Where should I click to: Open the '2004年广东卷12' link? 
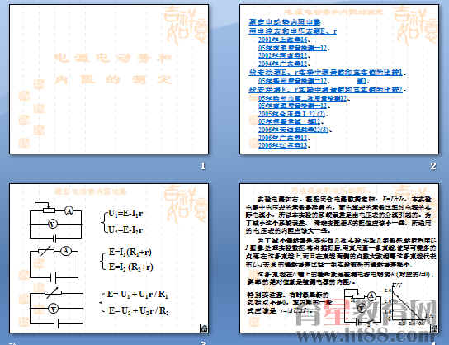click(282, 64)
